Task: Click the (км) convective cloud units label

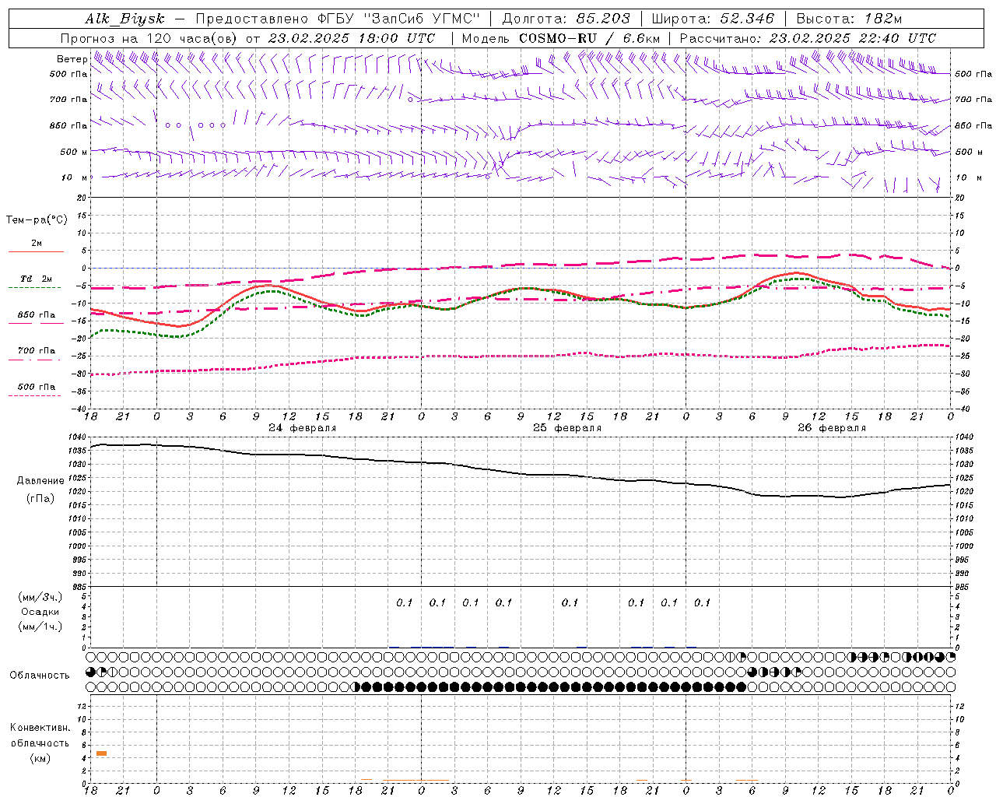Action: coord(40,758)
